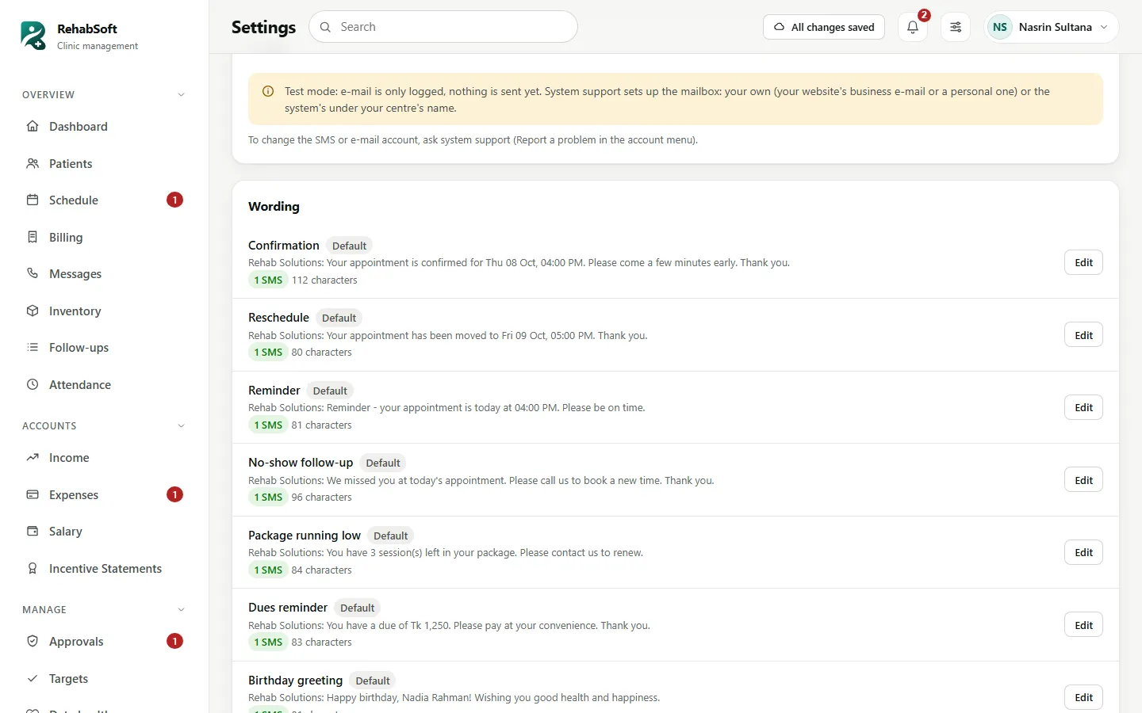Click the Patients people icon
1142x713 pixels.
click(33, 163)
